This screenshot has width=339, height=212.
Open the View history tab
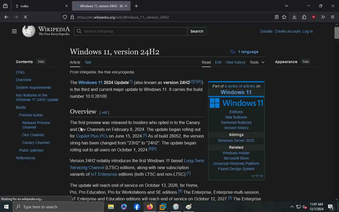coord(235,62)
